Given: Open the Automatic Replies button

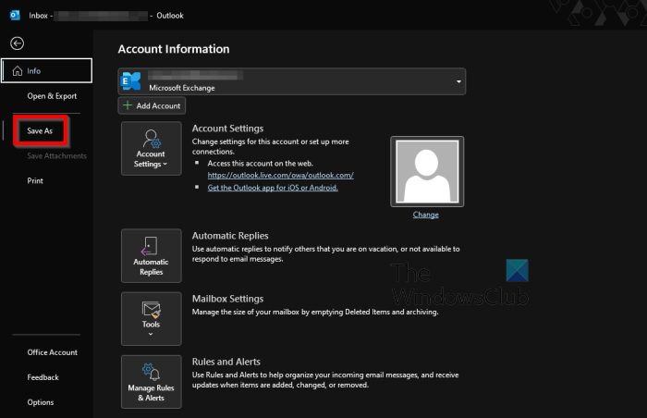Looking at the screenshot, I should pos(151,255).
